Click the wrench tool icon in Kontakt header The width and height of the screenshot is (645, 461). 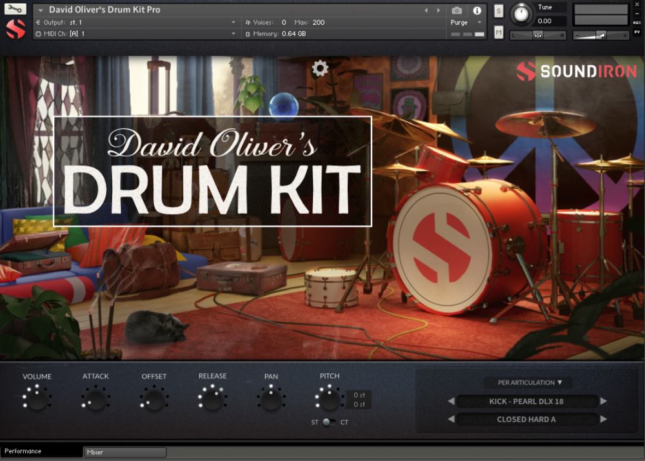point(14,9)
